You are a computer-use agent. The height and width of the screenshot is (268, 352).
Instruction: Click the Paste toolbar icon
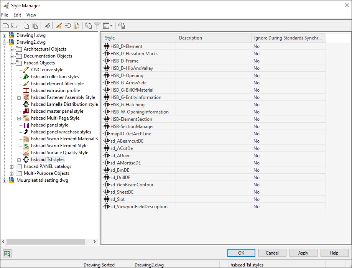coord(35,26)
